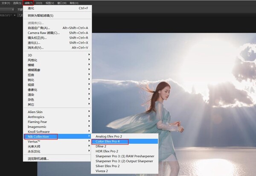
Task: Open the Anthropics plugin submenu
Action: [58, 117]
